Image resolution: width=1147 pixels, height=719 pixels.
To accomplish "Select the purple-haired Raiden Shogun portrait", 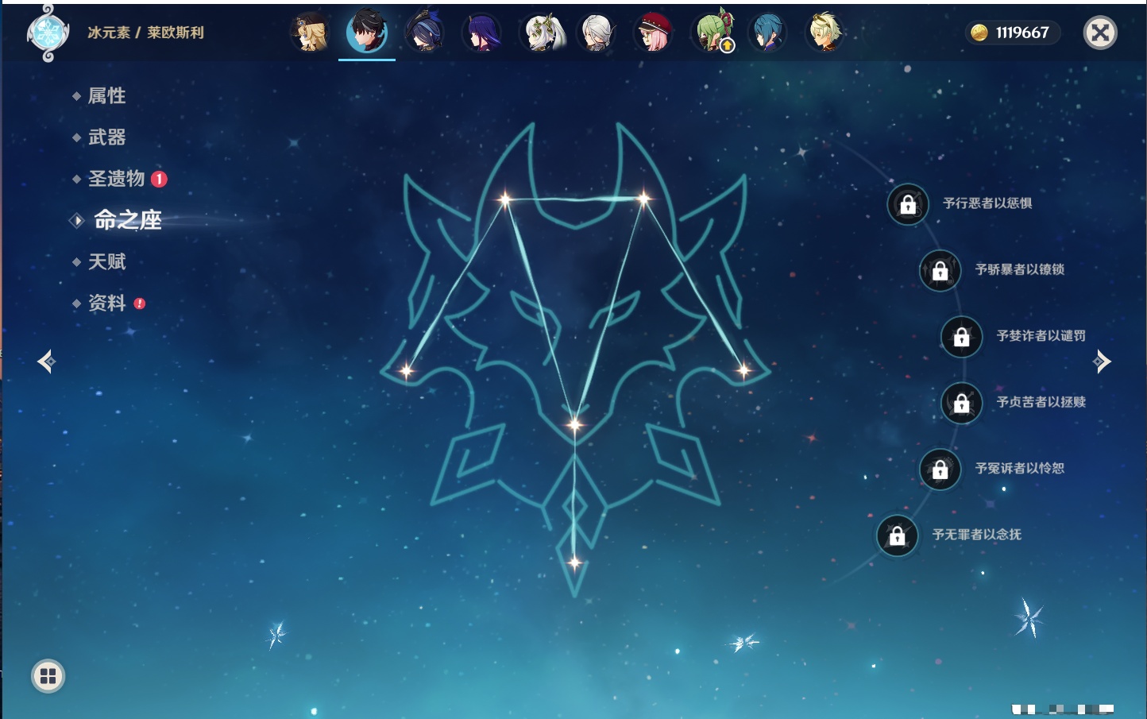I will [x=481, y=33].
